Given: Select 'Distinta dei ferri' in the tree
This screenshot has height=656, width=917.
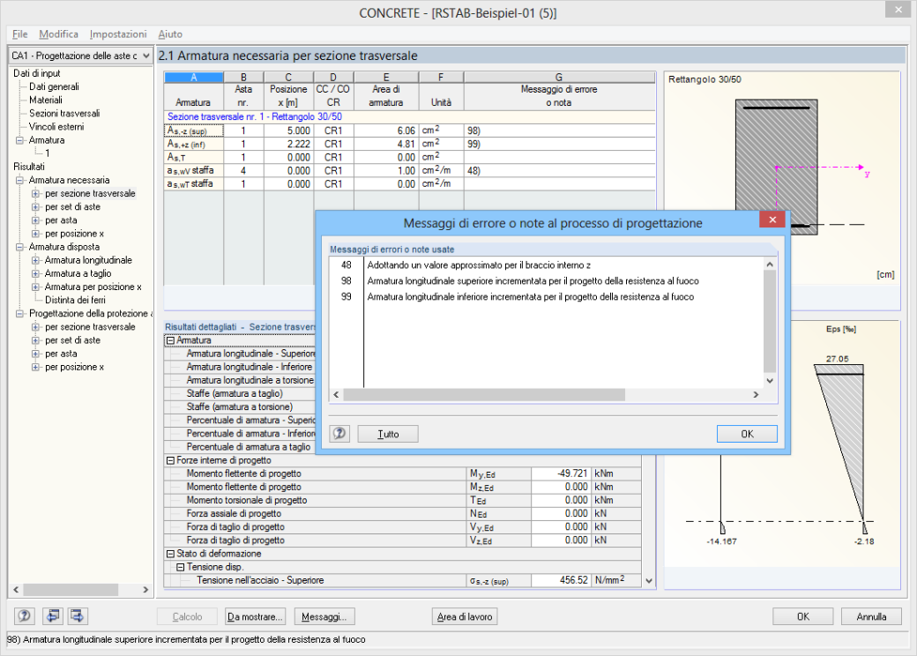Looking at the screenshot, I should point(76,300).
